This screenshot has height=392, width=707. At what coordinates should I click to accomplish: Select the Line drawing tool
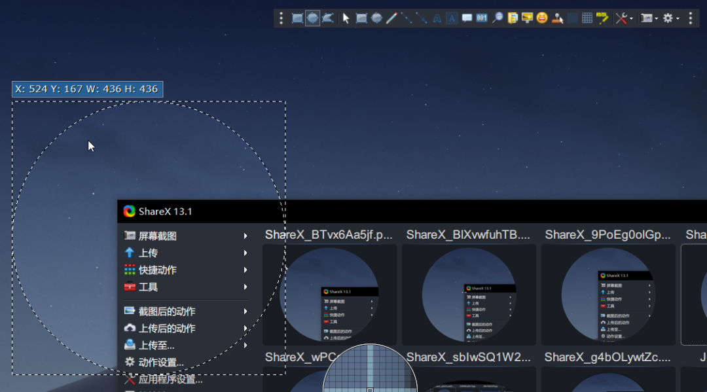(x=407, y=18)
